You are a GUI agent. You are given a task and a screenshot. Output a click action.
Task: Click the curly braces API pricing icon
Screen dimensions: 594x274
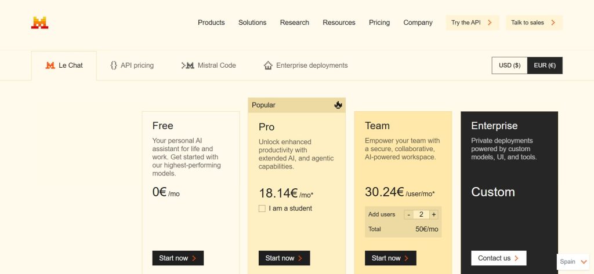tap(114, 65)
